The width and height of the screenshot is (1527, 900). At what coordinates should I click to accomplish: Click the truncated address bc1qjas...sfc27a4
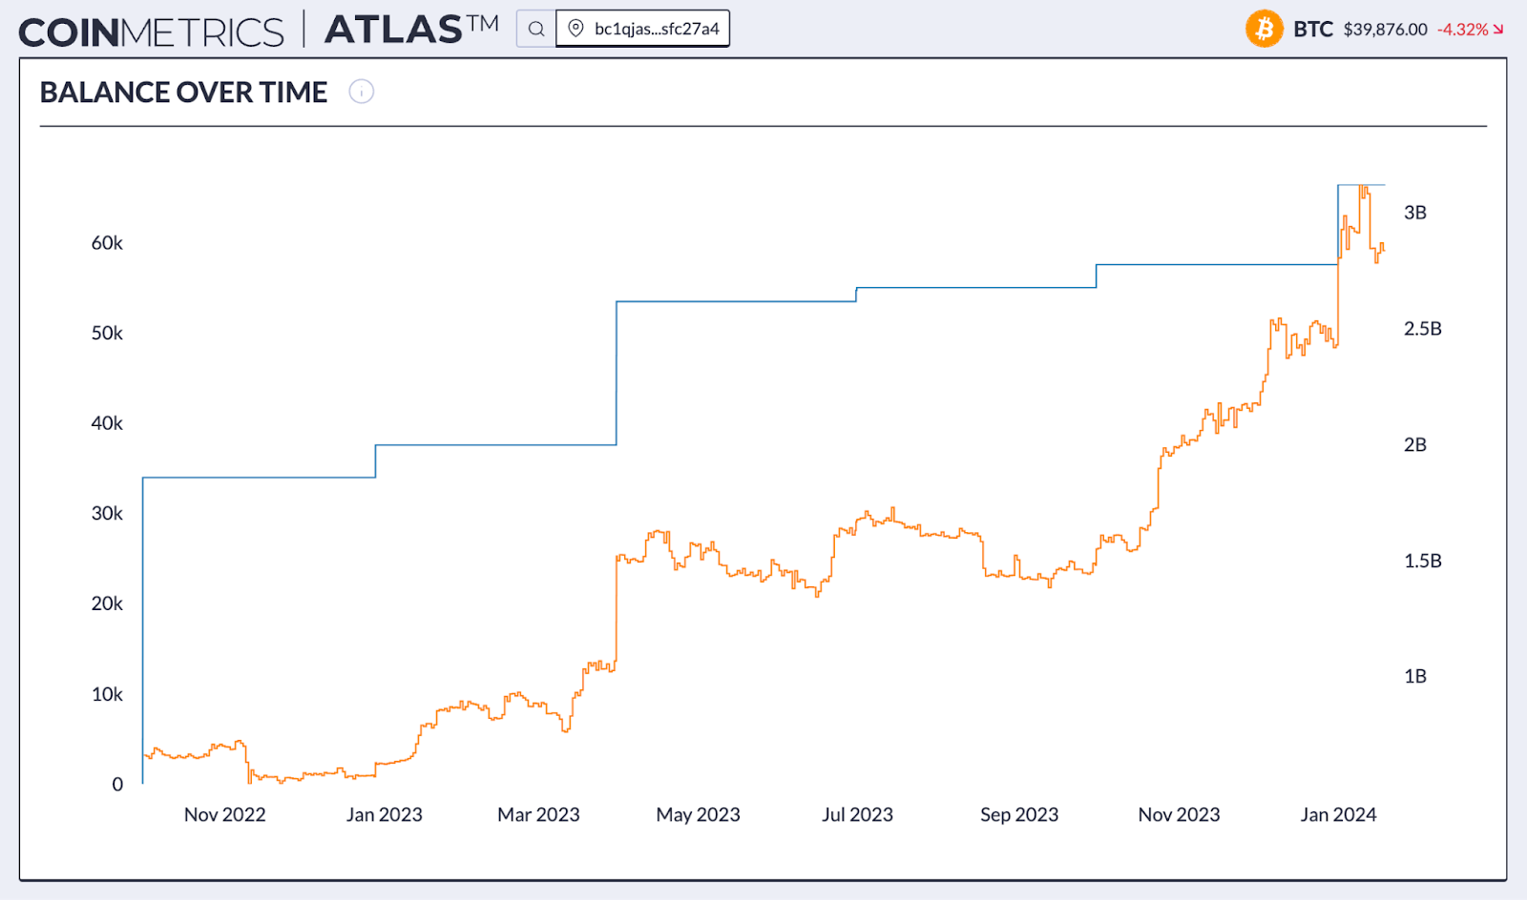(x=657, y=28)
